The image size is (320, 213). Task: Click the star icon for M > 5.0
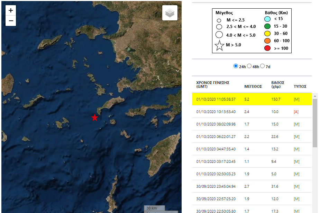point(219,45)
